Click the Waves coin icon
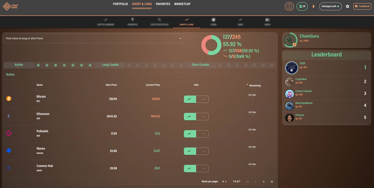The image size is (374, 188). 9,151
